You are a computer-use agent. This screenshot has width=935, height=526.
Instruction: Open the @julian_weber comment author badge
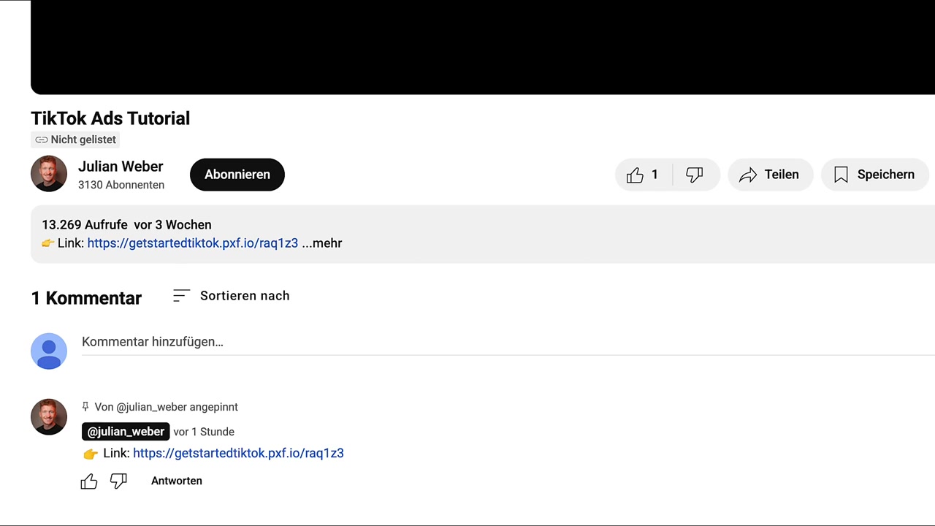click(x=126, y=432)
